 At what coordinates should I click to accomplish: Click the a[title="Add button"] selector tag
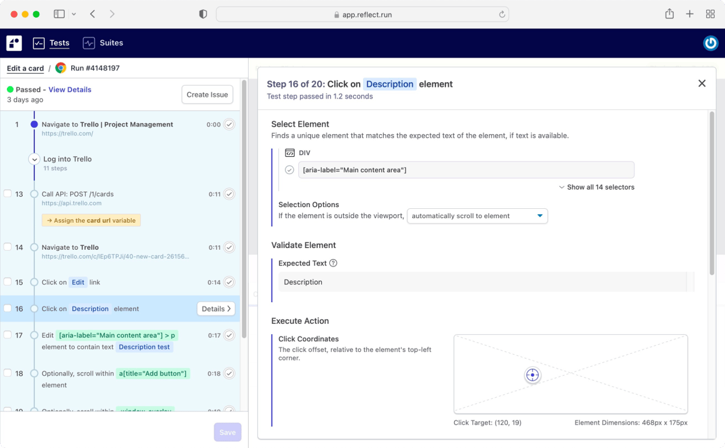tap(153, 373)
